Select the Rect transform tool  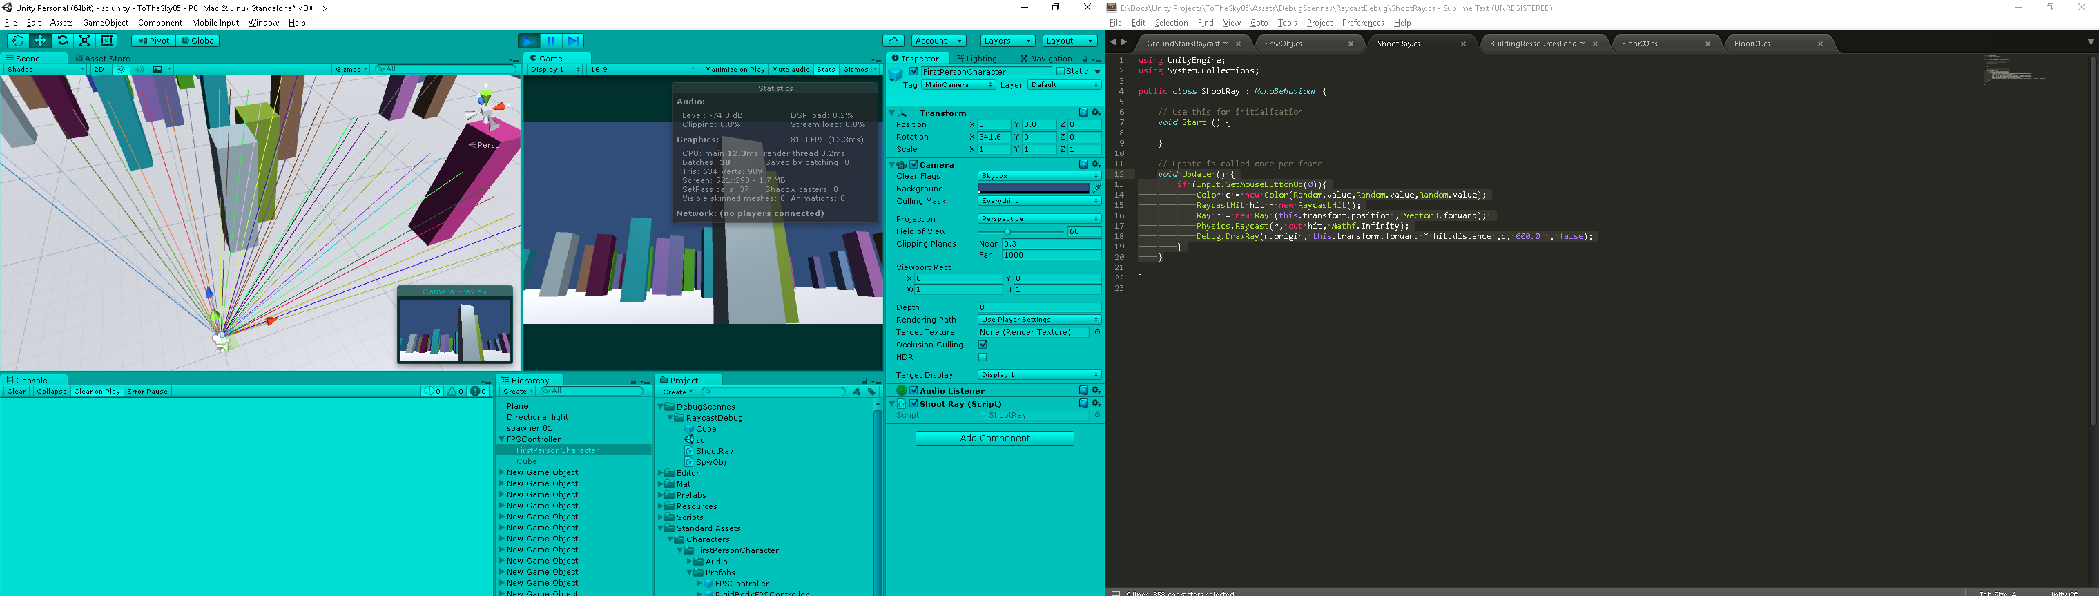click(x=106, y=41)
